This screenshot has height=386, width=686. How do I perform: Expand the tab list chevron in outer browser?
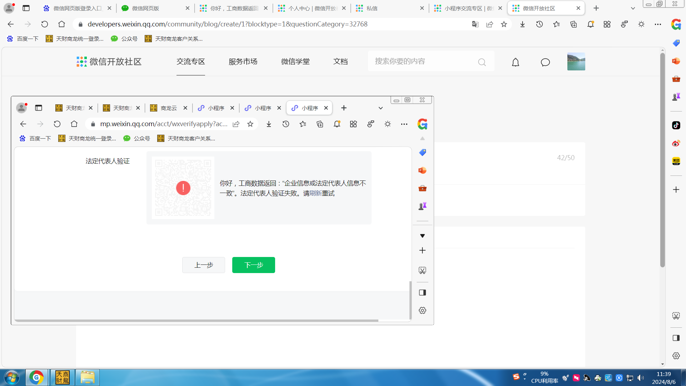(x=633, y=8)
